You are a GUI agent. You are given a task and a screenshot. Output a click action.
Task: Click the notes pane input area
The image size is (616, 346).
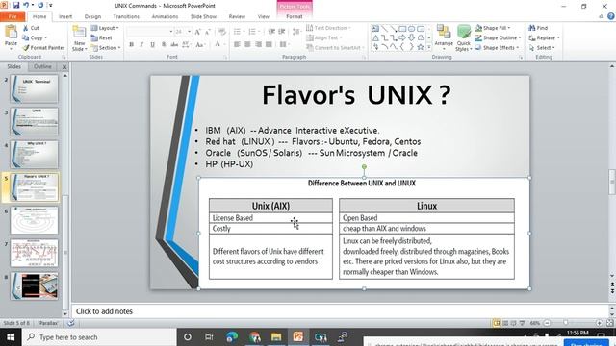coord(340,311)
